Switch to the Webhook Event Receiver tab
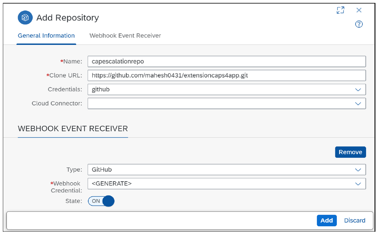This screenshot has width=379, height=235. coord(125,35)
